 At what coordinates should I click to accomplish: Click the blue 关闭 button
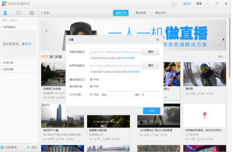pyautogui.click(x=152, y=111)
